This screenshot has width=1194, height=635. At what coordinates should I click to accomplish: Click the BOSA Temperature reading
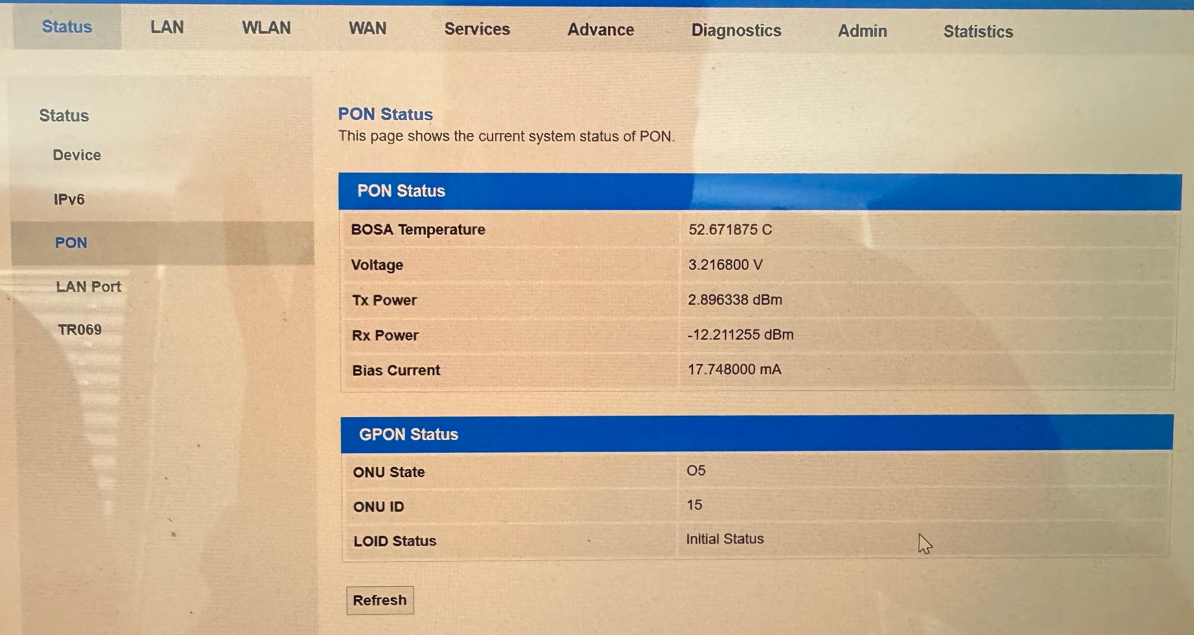[730, 230]
